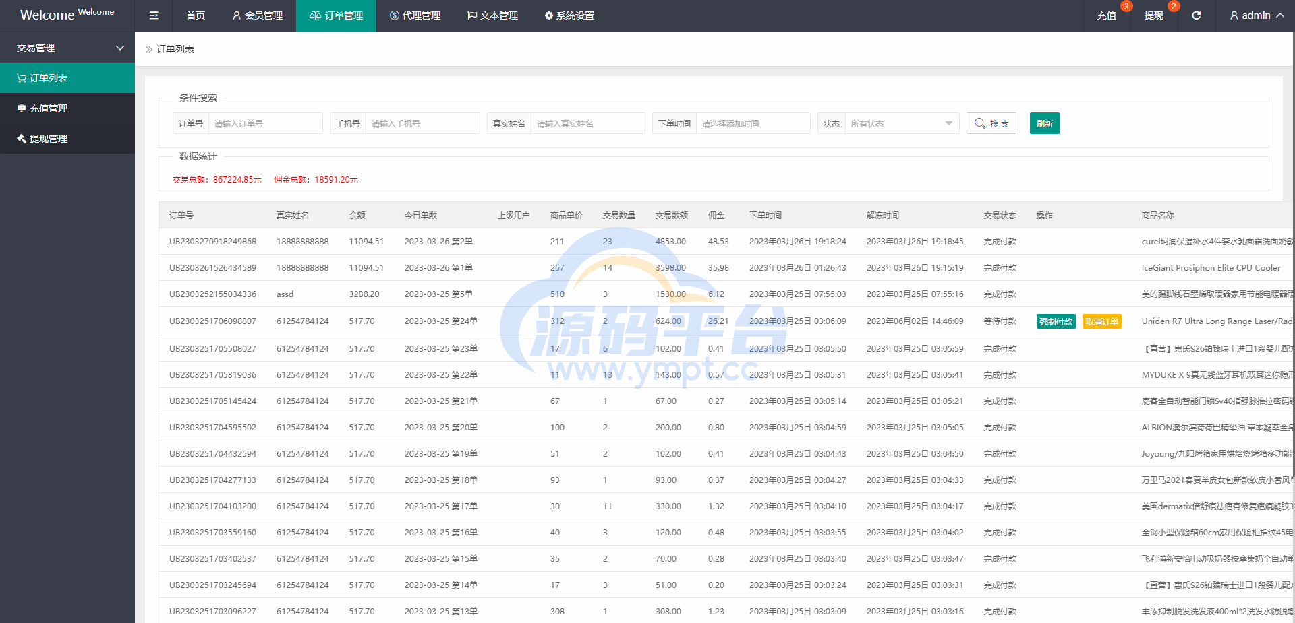Click 佣金总额 18591.20元 statistic
Screen dimensions: 1295x623
pyautogui.click(x=316, y=180)
